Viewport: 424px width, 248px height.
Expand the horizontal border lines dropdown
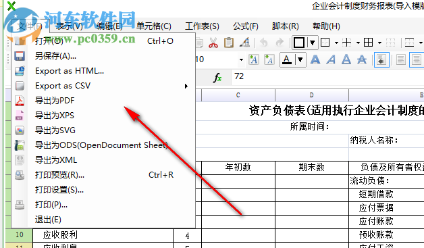421,43
